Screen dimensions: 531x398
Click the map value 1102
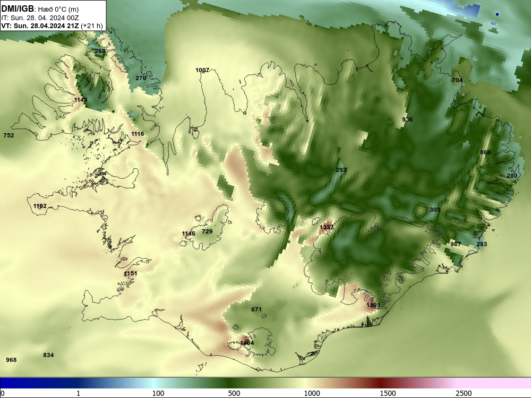[40, 206]
